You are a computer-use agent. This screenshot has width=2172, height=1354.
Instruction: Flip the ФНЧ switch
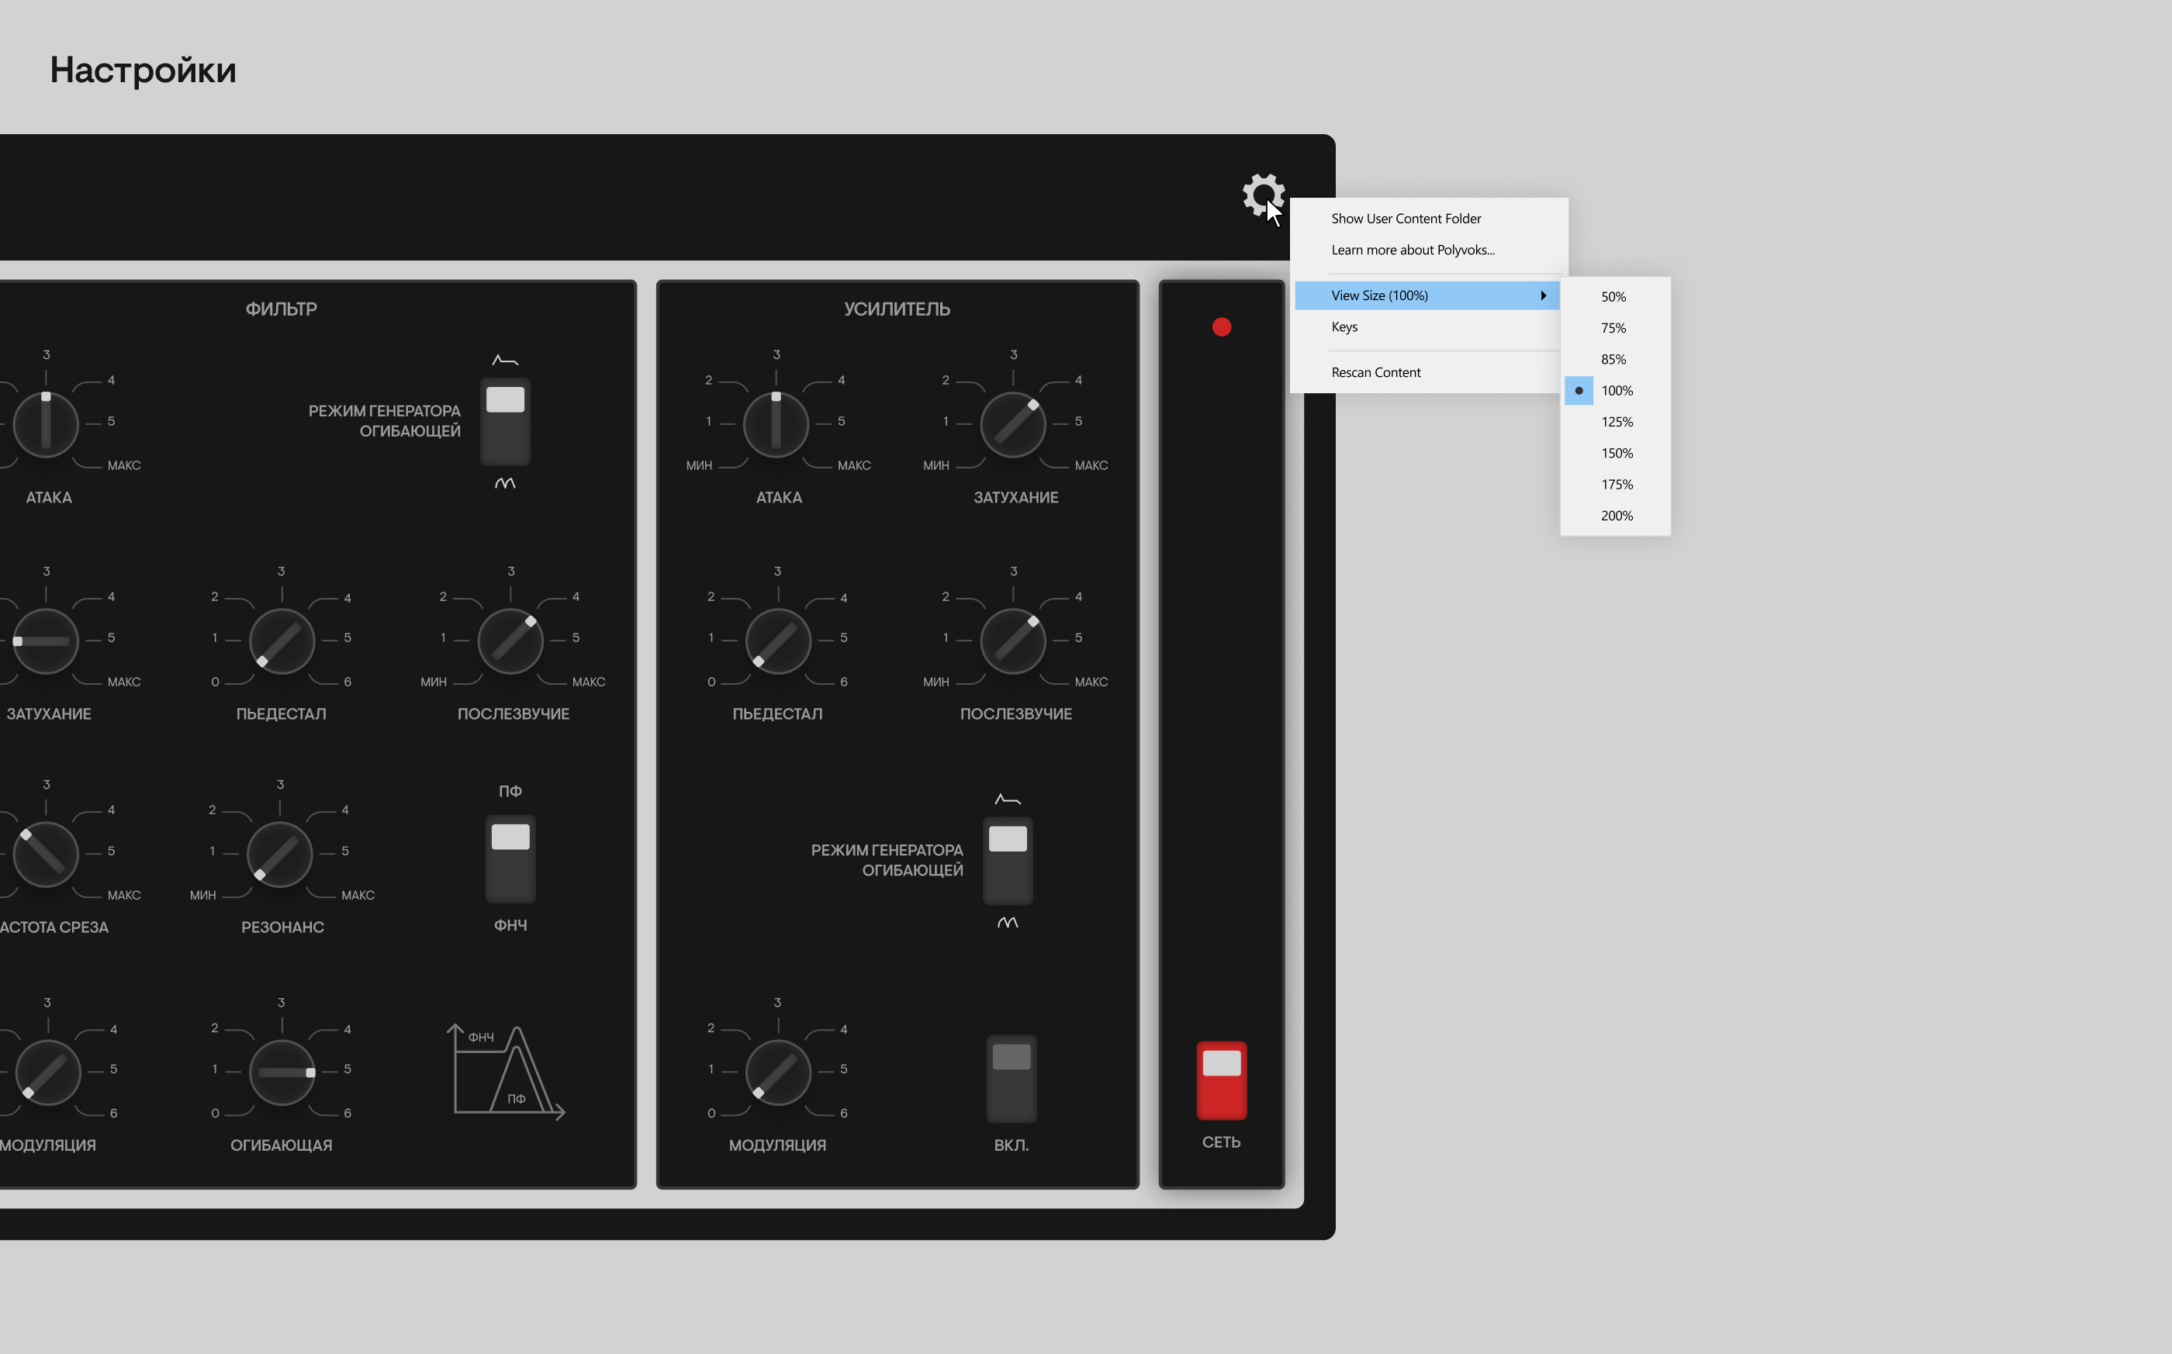click(510, 858)
